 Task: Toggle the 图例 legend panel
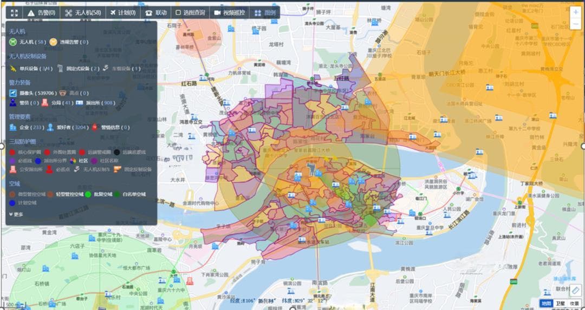pyautogui.click(x=265, y=12)
